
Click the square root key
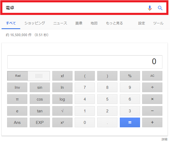62,111
